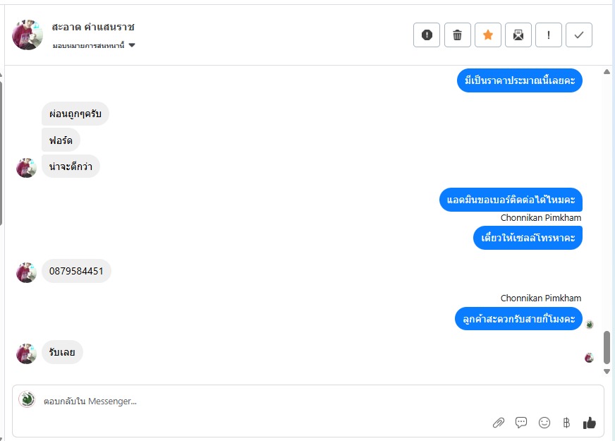Mark conversation as unread with envelope icon
This screenshot has height=441, width=615.
click(518, 35)
